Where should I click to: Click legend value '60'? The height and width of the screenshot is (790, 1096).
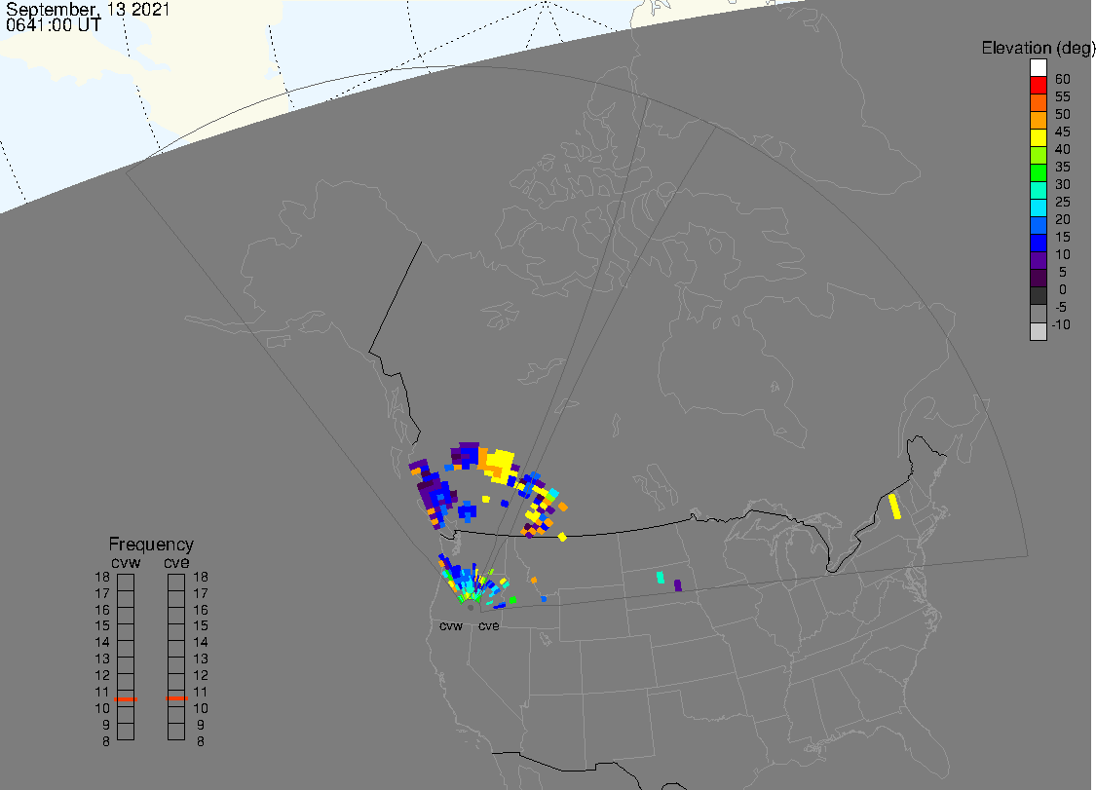1063,79
